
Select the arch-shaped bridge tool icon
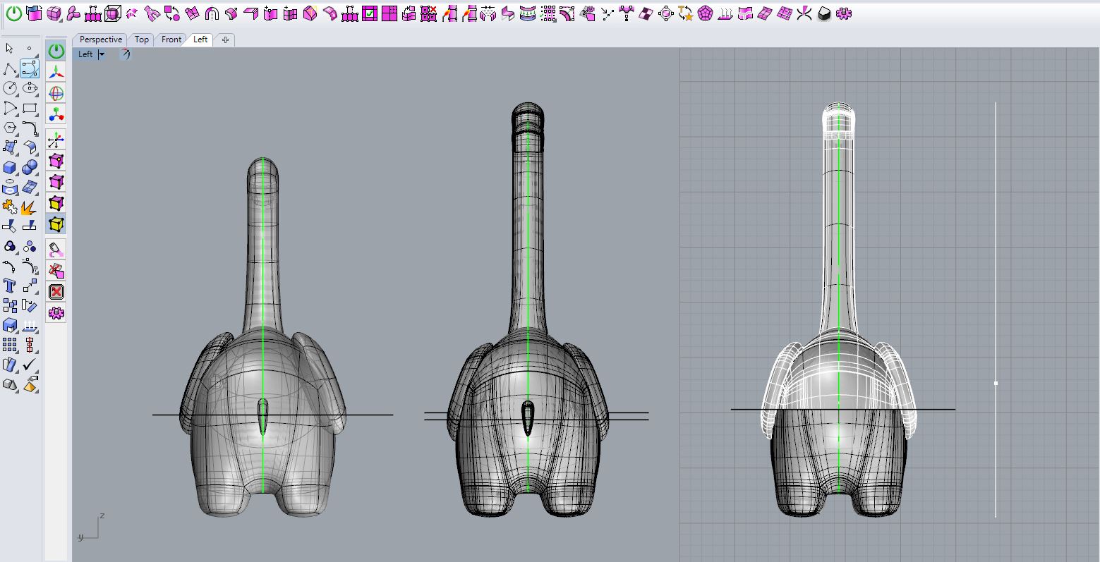pyautogui.click(x=211, y=13)
